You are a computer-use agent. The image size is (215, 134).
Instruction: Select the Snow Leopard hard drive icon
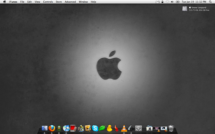tap(185, 9)
